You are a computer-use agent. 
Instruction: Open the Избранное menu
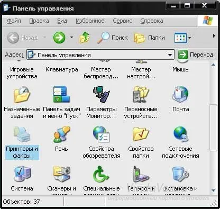point(90,21)
